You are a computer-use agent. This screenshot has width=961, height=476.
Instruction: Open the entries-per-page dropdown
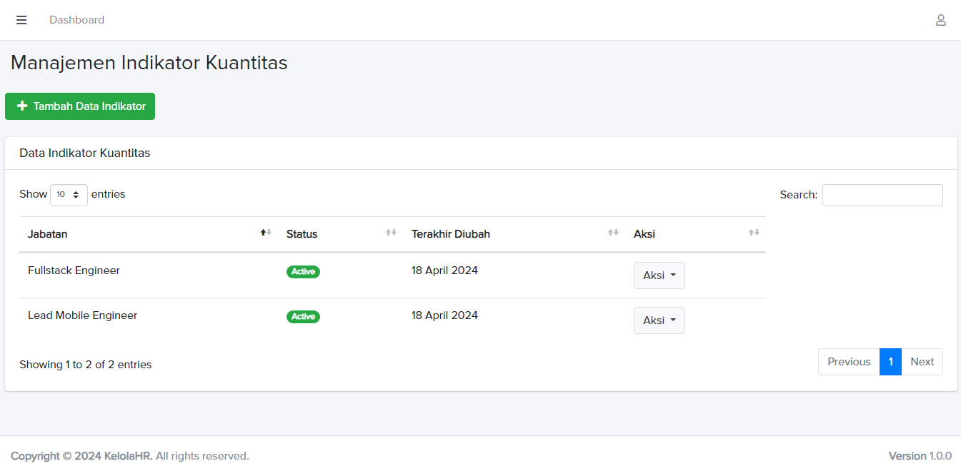click(69, 195)
